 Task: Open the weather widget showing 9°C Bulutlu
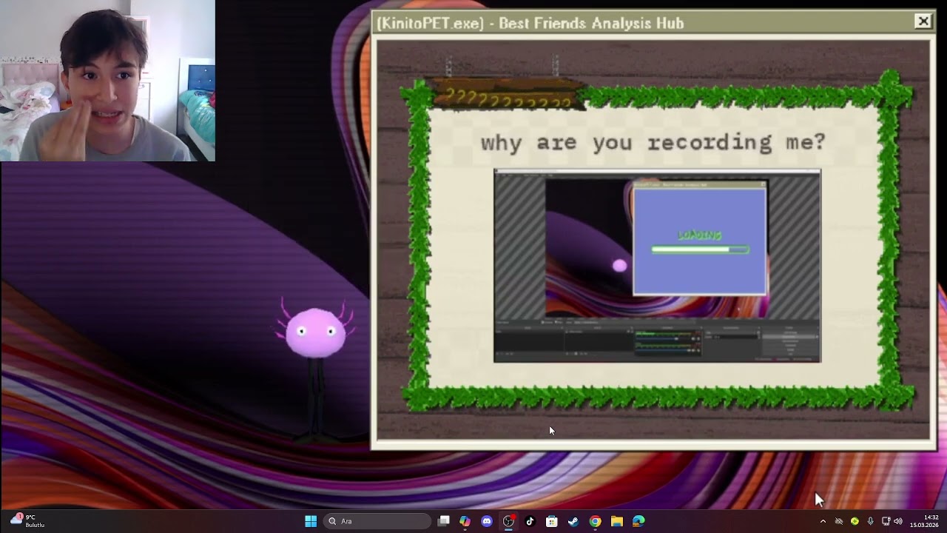27,520
